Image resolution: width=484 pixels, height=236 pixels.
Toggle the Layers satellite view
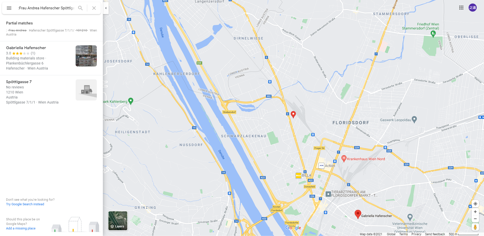coord(118,221)
